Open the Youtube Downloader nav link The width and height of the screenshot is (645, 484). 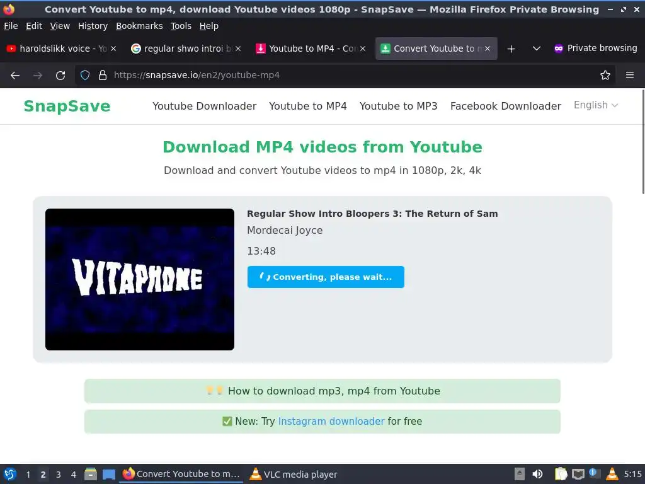[205, 106]
